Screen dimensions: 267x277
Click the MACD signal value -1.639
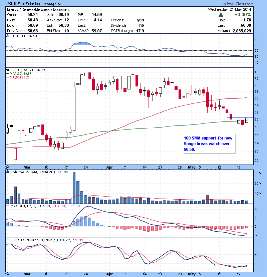[x=59, y=206]
